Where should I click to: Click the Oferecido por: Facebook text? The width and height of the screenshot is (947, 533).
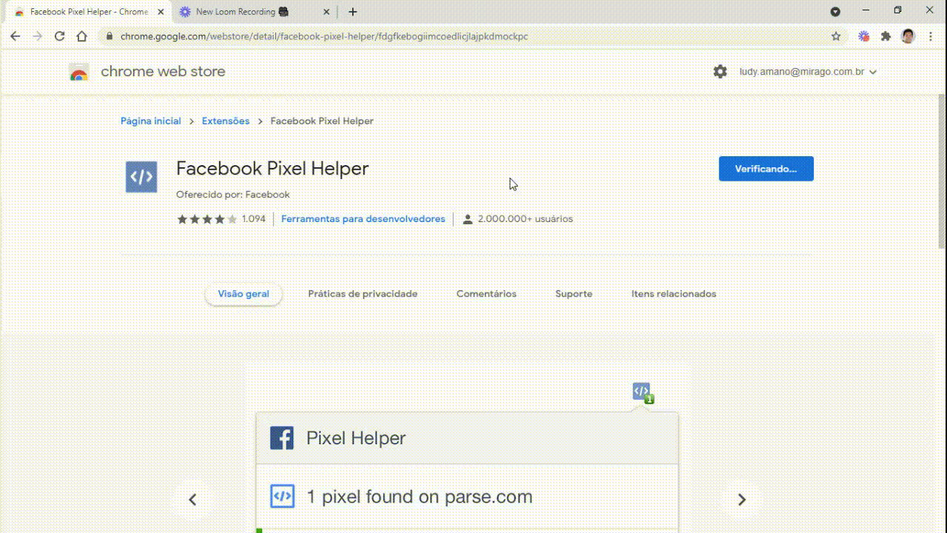pyautogui.click(x=233, y=195)
